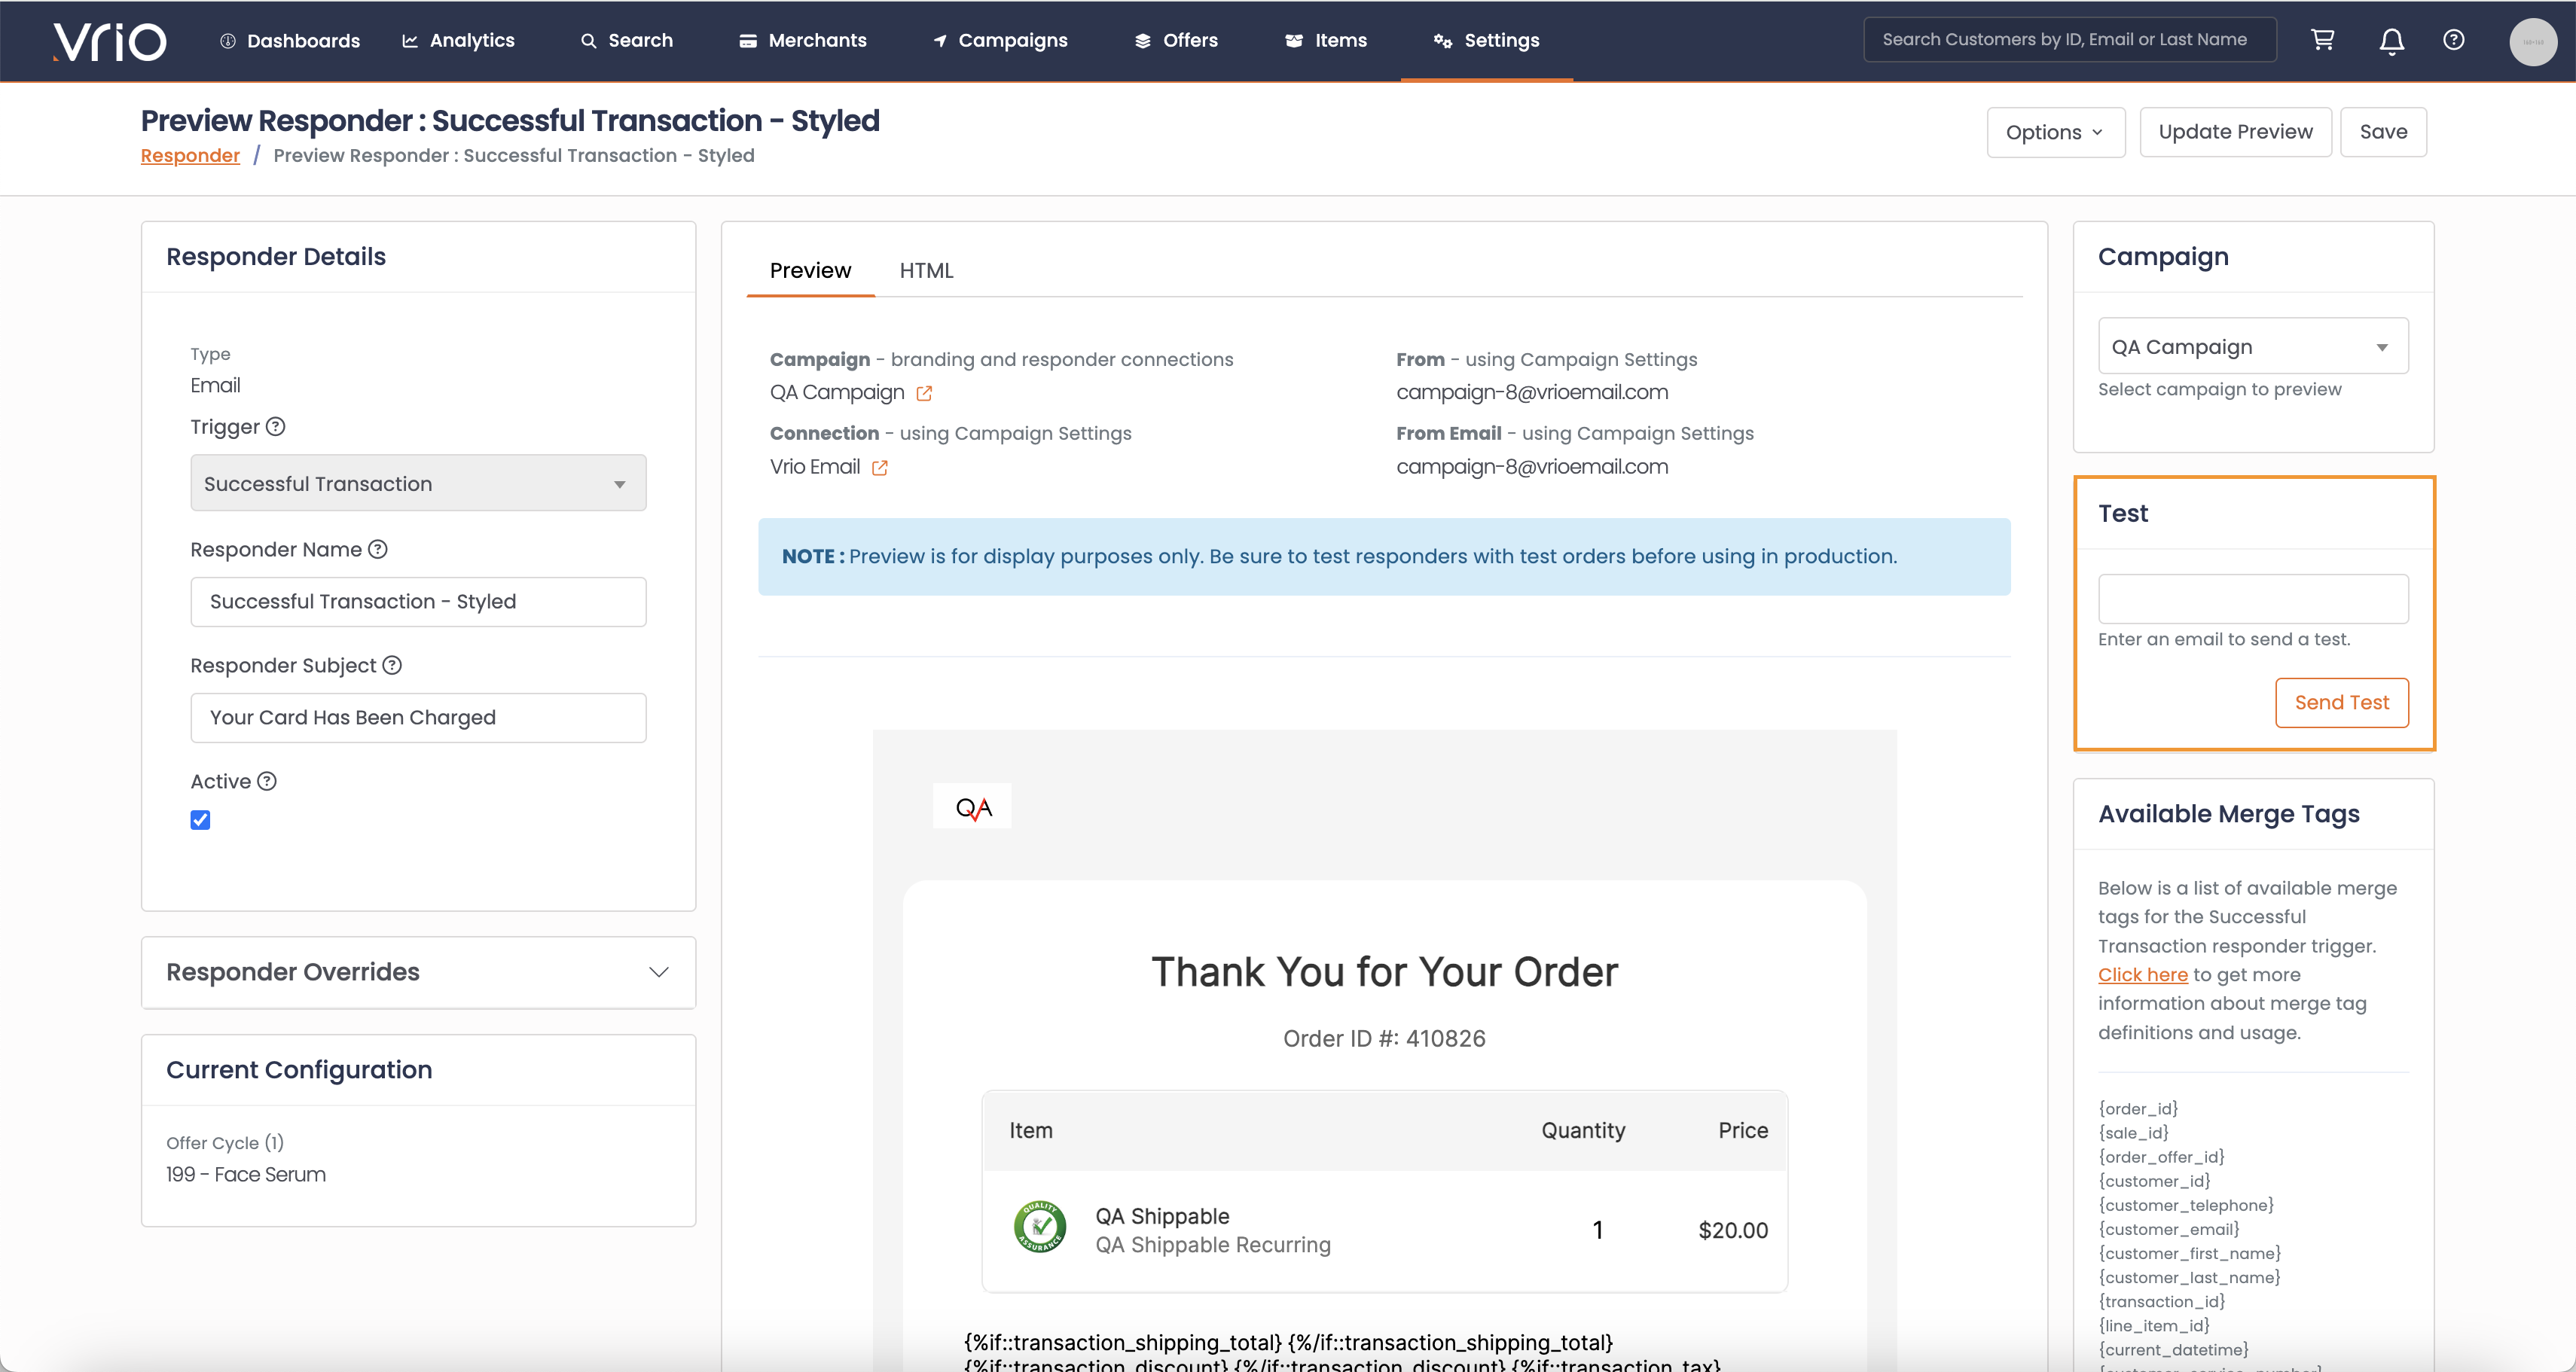Open the Settings menu
The width and height of the screenshot is (2576, 1372).
(x=1486, y=41)
